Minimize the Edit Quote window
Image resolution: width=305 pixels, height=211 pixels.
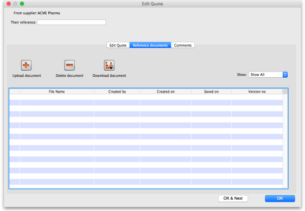tap(14, 4)
